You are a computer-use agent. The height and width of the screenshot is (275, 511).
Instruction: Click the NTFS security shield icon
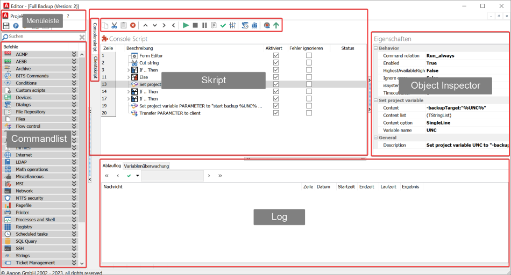pyautogui.click(x=8, y=198)
